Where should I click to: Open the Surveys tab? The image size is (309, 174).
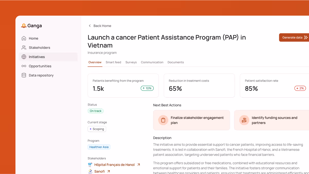pos(131,62)
